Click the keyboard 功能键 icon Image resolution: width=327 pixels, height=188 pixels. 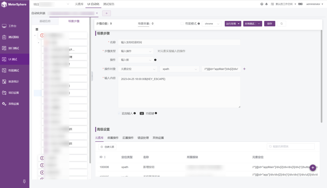[142, 113]
